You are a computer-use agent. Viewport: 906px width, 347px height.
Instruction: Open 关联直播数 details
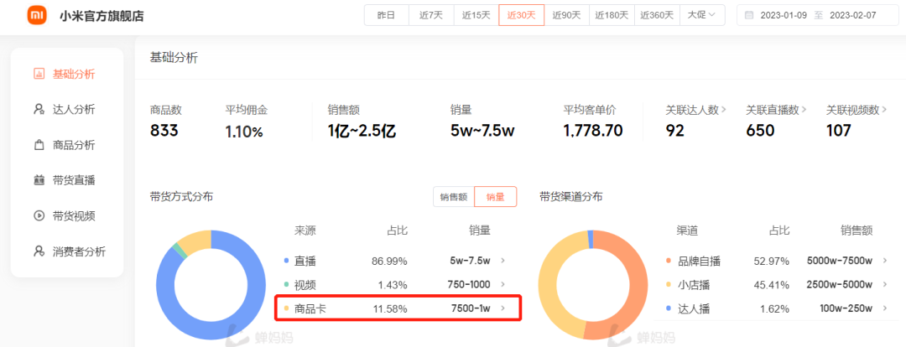(776, 109)
